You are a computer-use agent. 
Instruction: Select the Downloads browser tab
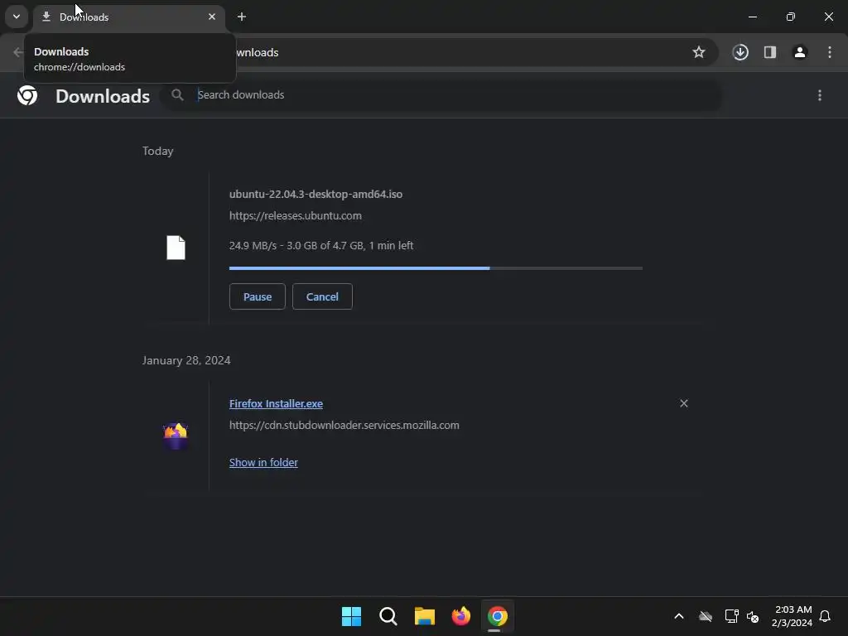(129, 17)
